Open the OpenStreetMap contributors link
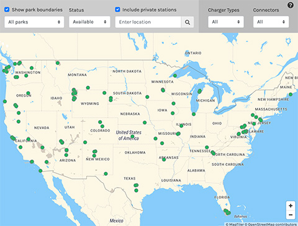 coord(271,224)
